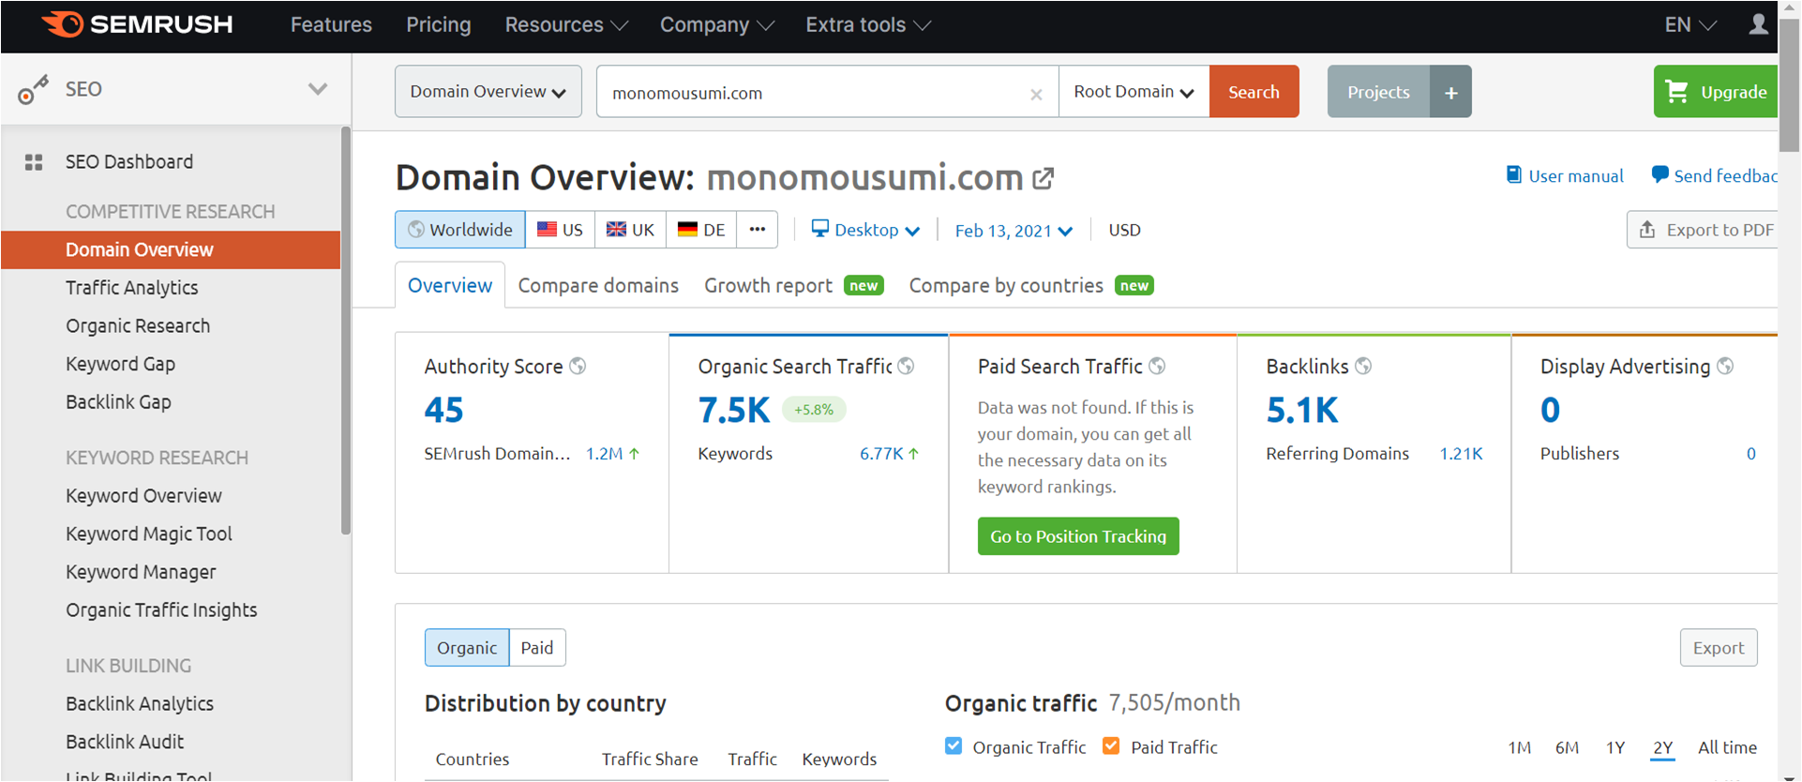Screen dimensions: 1802x782
Task: Click the Backlinks info globe icon
Action: click(x=1364, y=367)
